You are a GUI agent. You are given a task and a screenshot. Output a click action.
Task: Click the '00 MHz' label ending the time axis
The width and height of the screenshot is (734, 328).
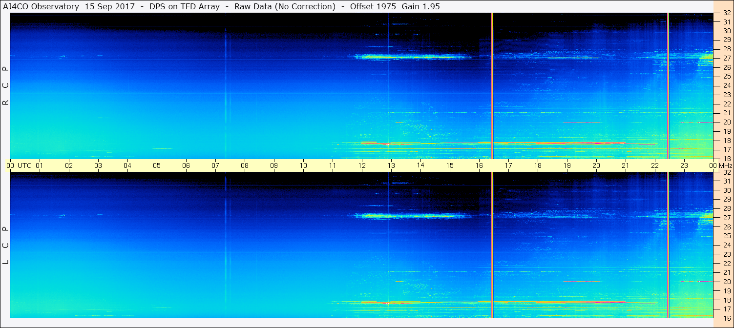(721, 165)
